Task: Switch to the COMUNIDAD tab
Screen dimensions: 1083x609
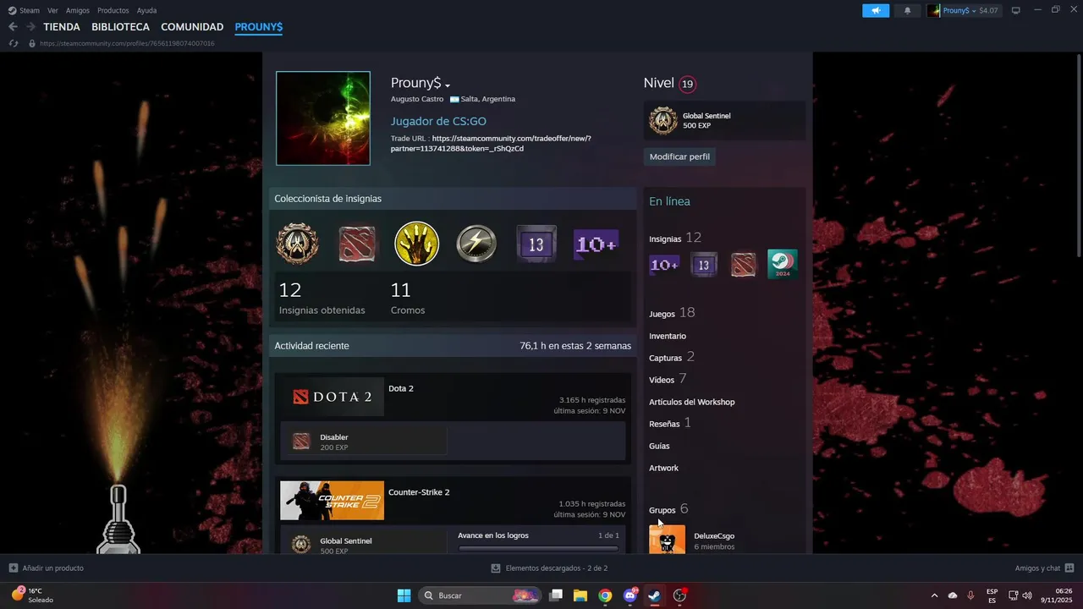Action: [192, 27]
